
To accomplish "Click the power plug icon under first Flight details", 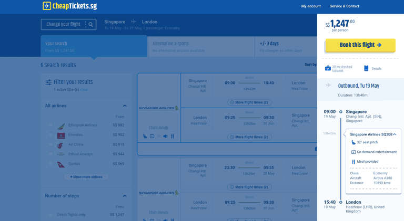I will tap(165, 136).
